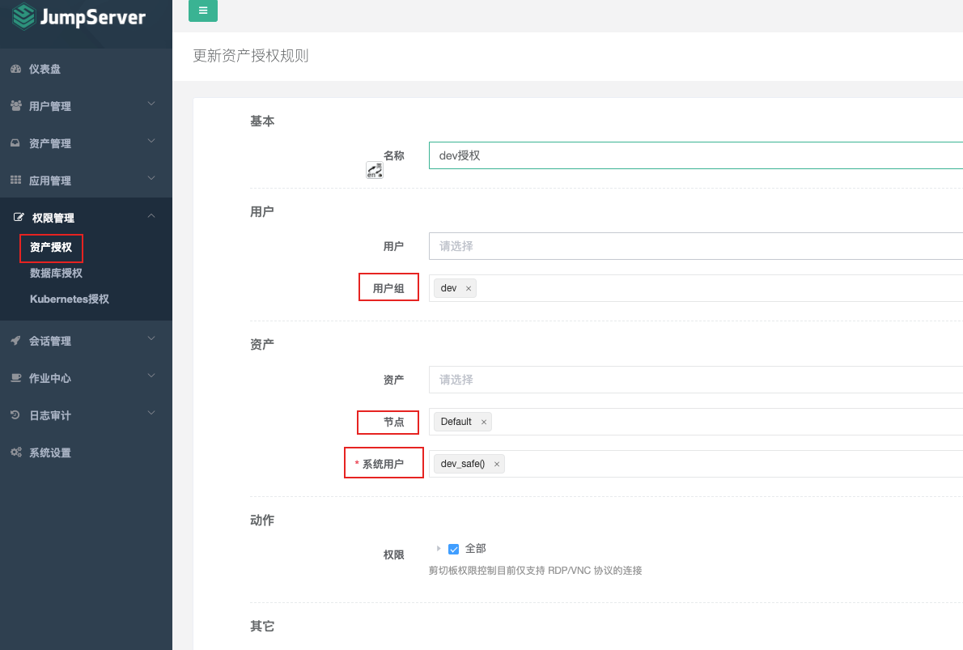Click the grid icon beside 应用管理
Viewport: 963px width, 650px height.
[16, 180]
